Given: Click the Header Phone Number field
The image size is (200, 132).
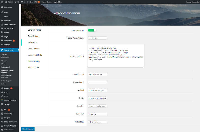Looking at the screenshot, I should pyautogui.click(x=97, y=38).
